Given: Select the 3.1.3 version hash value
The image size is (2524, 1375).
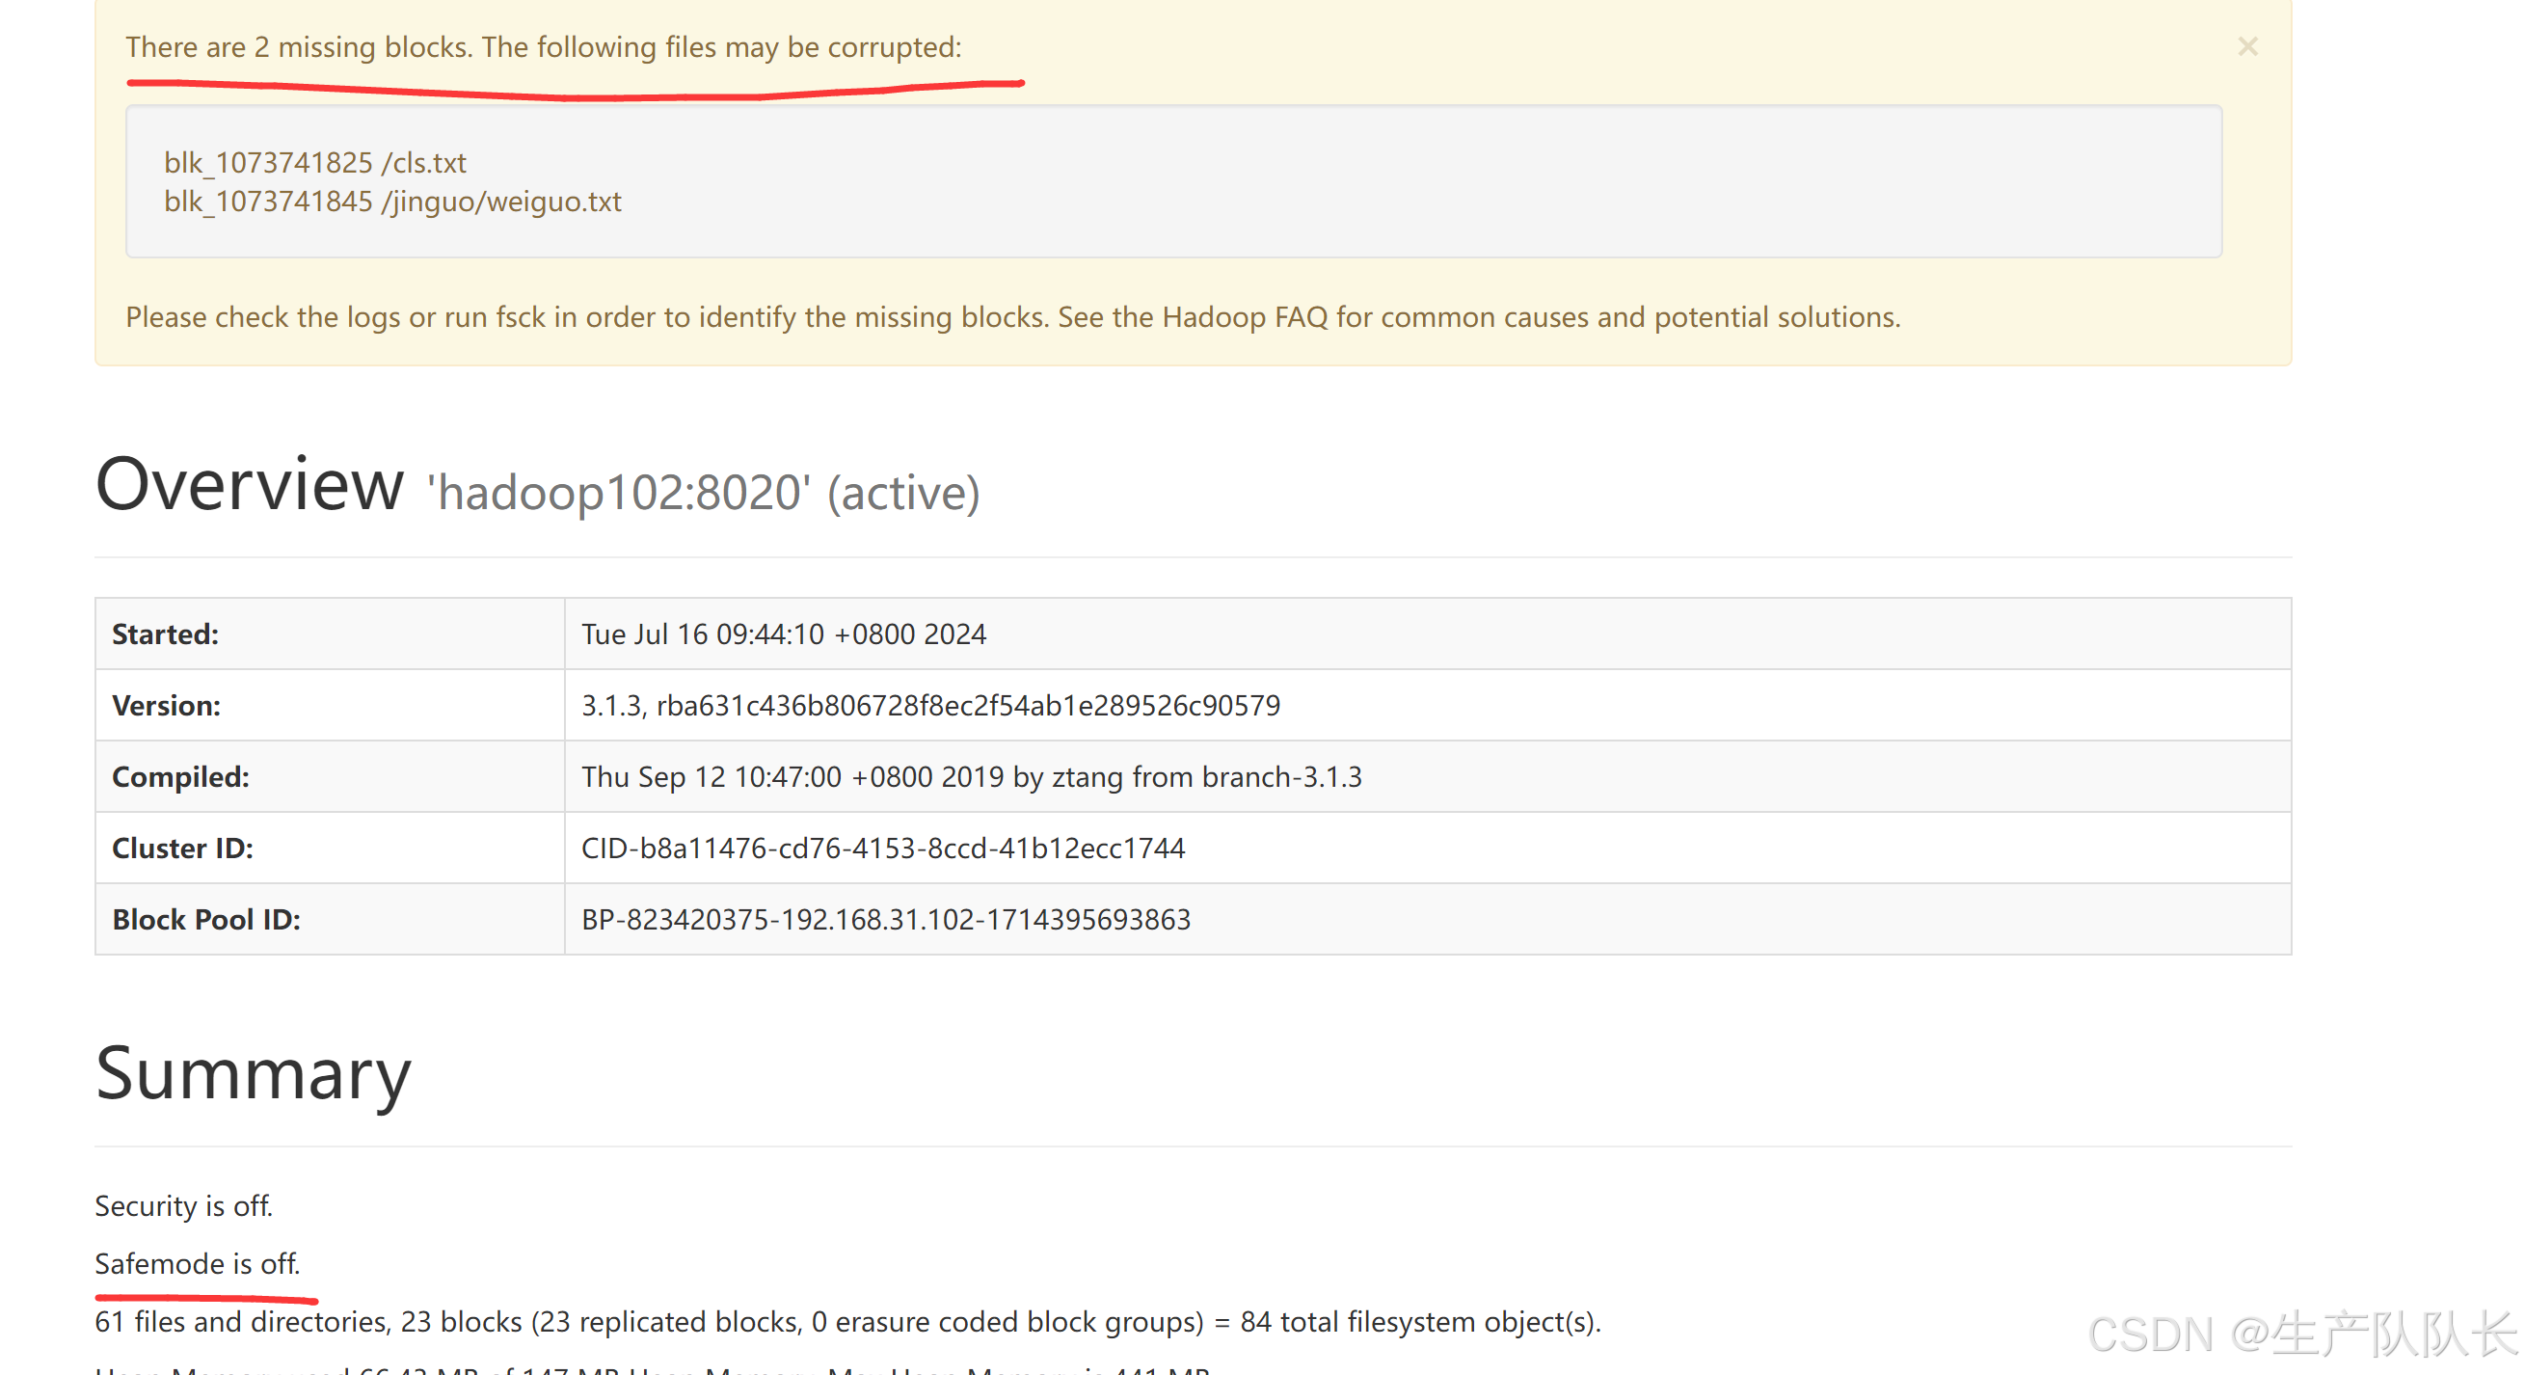Looking at the screenshot, I should point(930,706).
